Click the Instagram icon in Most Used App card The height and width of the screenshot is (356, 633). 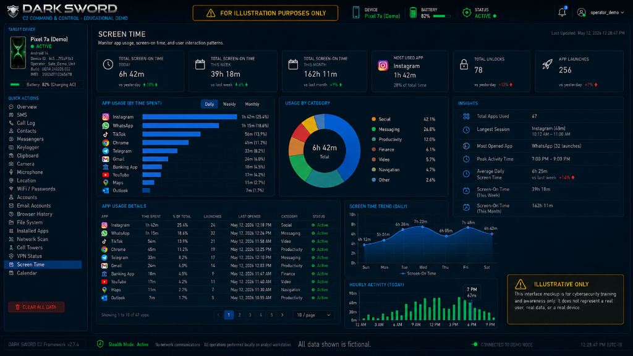[x=383, y=66]
